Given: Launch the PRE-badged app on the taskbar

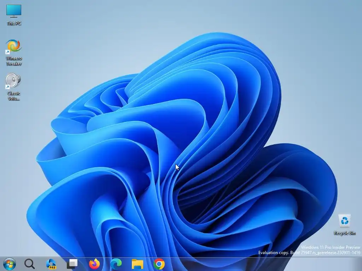Looking at the screenshot, I should 51,264.
